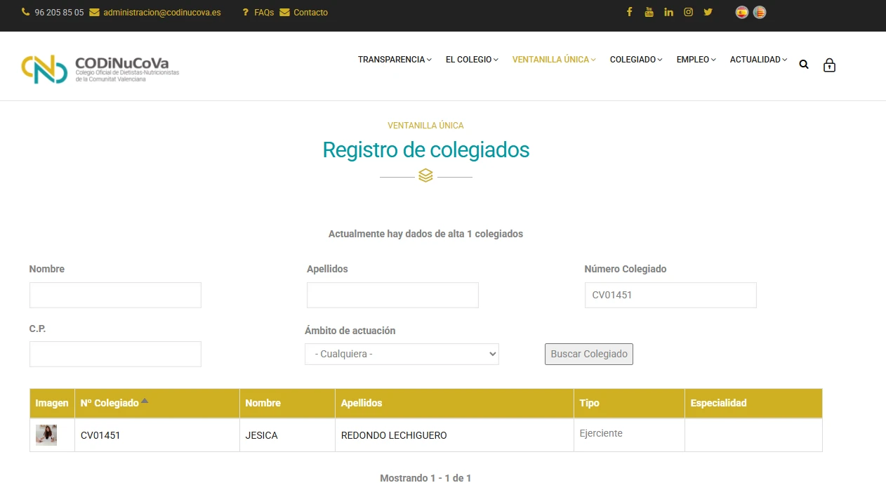Click the Registro de colegiados heading

[426, 150]
